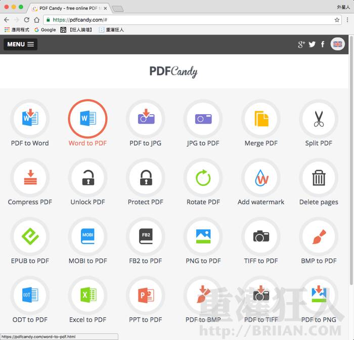The image size is (354, 340).
Task: Select the ODT to PDF icon
Action: 30,296
